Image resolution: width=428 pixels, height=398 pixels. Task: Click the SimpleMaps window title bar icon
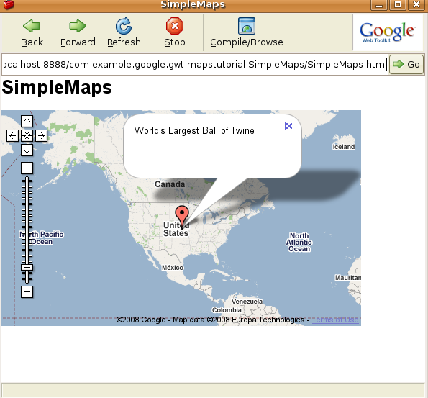pos(8,4)
